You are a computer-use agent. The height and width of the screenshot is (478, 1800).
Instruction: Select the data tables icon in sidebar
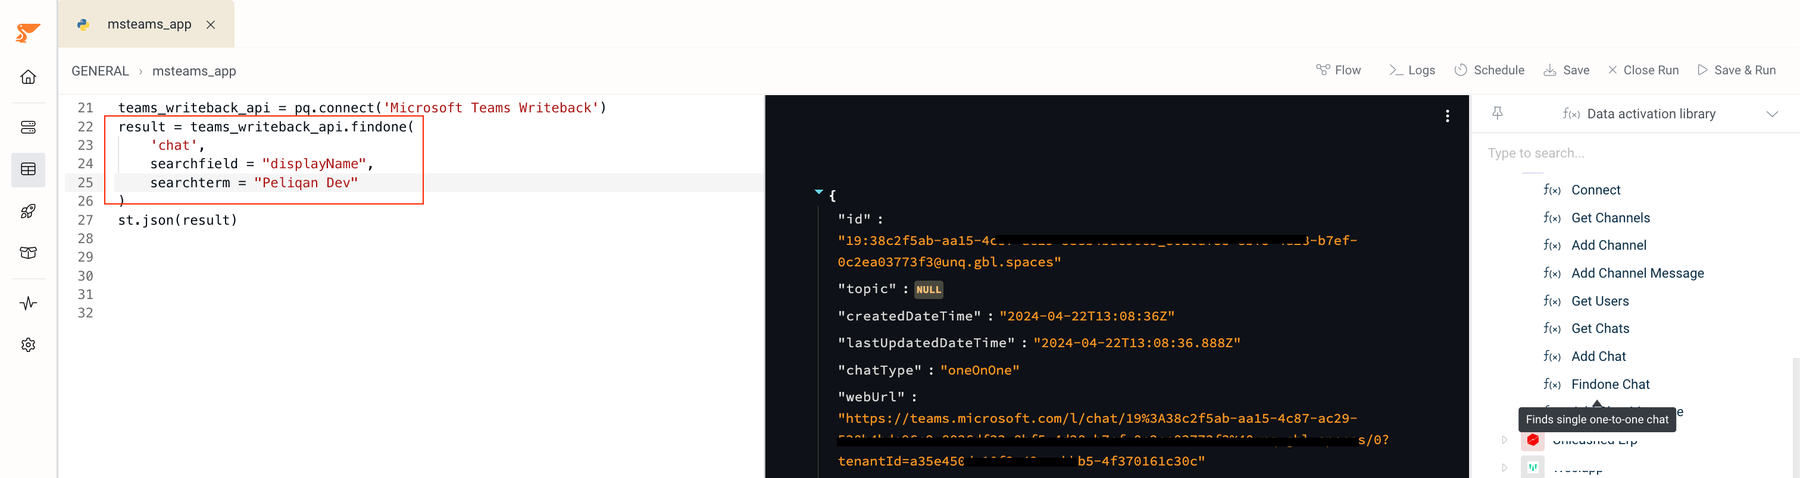[x=28, y=169]
